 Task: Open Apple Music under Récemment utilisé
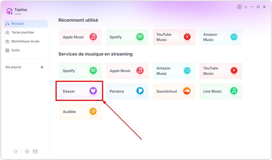[x=80, y=37]
